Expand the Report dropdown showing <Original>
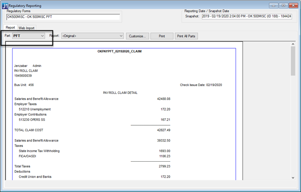The height and width of the screenshot is (192, 301). click(92, 36)
